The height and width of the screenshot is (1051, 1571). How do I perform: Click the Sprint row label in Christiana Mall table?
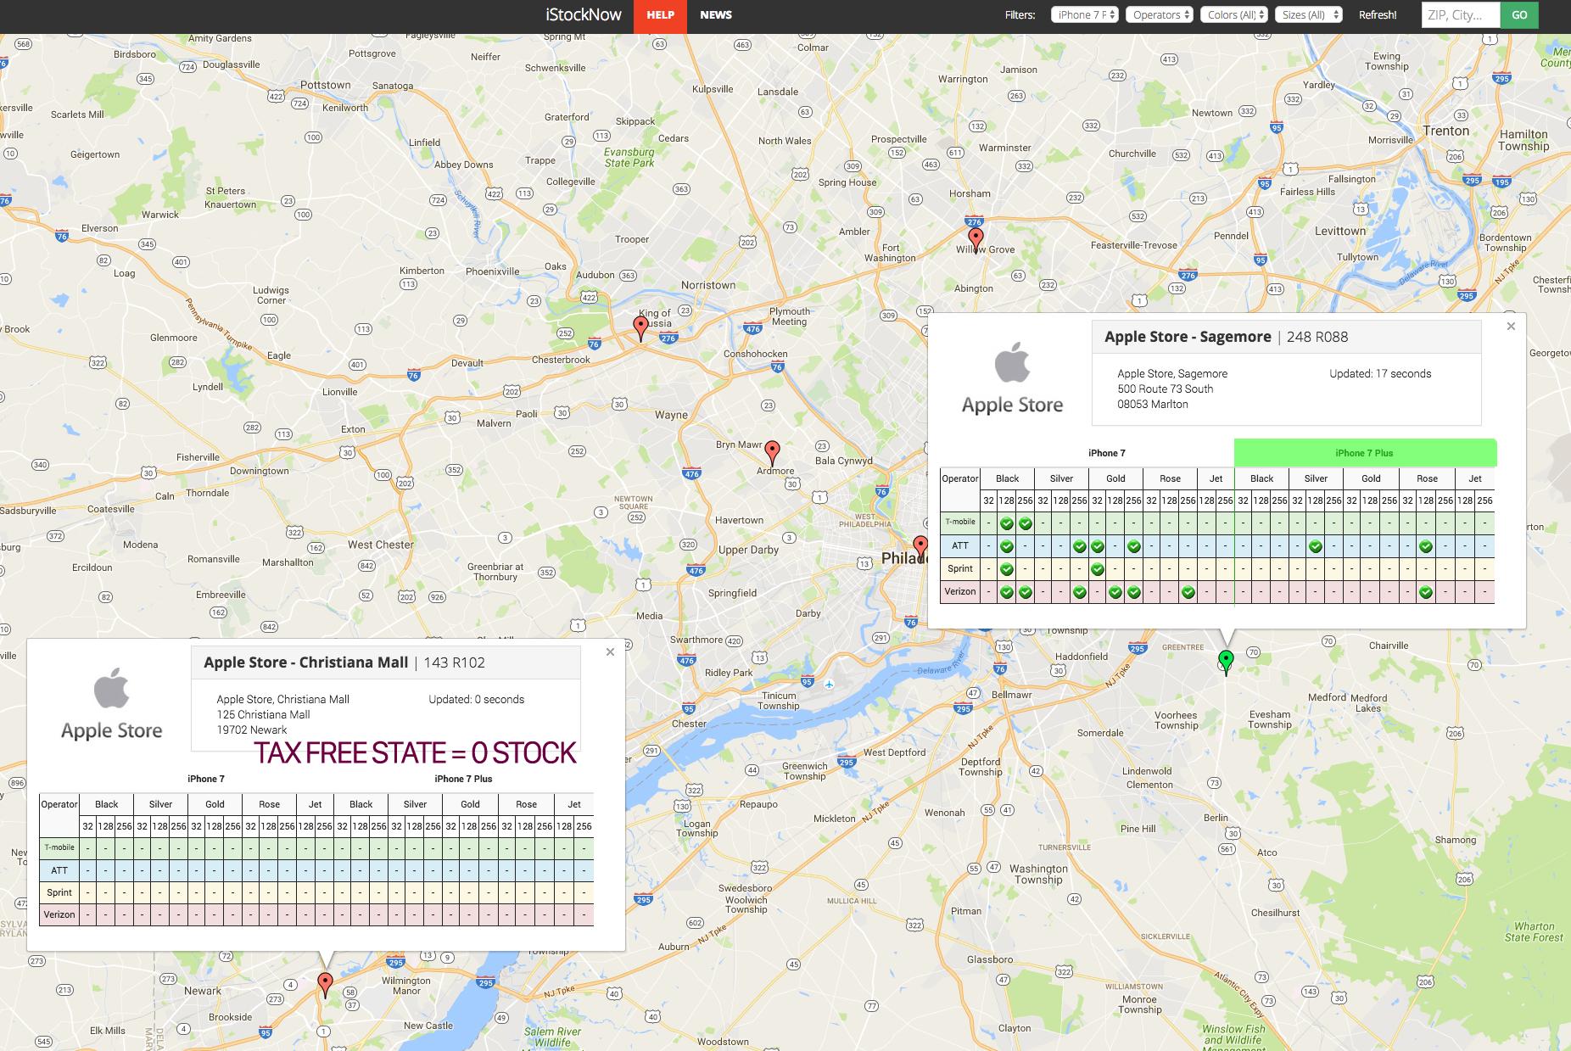coord(59,892)
